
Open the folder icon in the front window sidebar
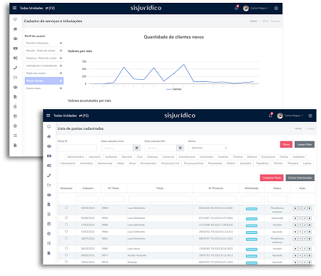point(49,185)
